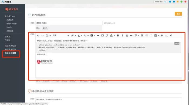Viewport: 189px width, 105px height.
Task: Click the 时代光华 logo image in the editor
Action: (x=45, y=62)
